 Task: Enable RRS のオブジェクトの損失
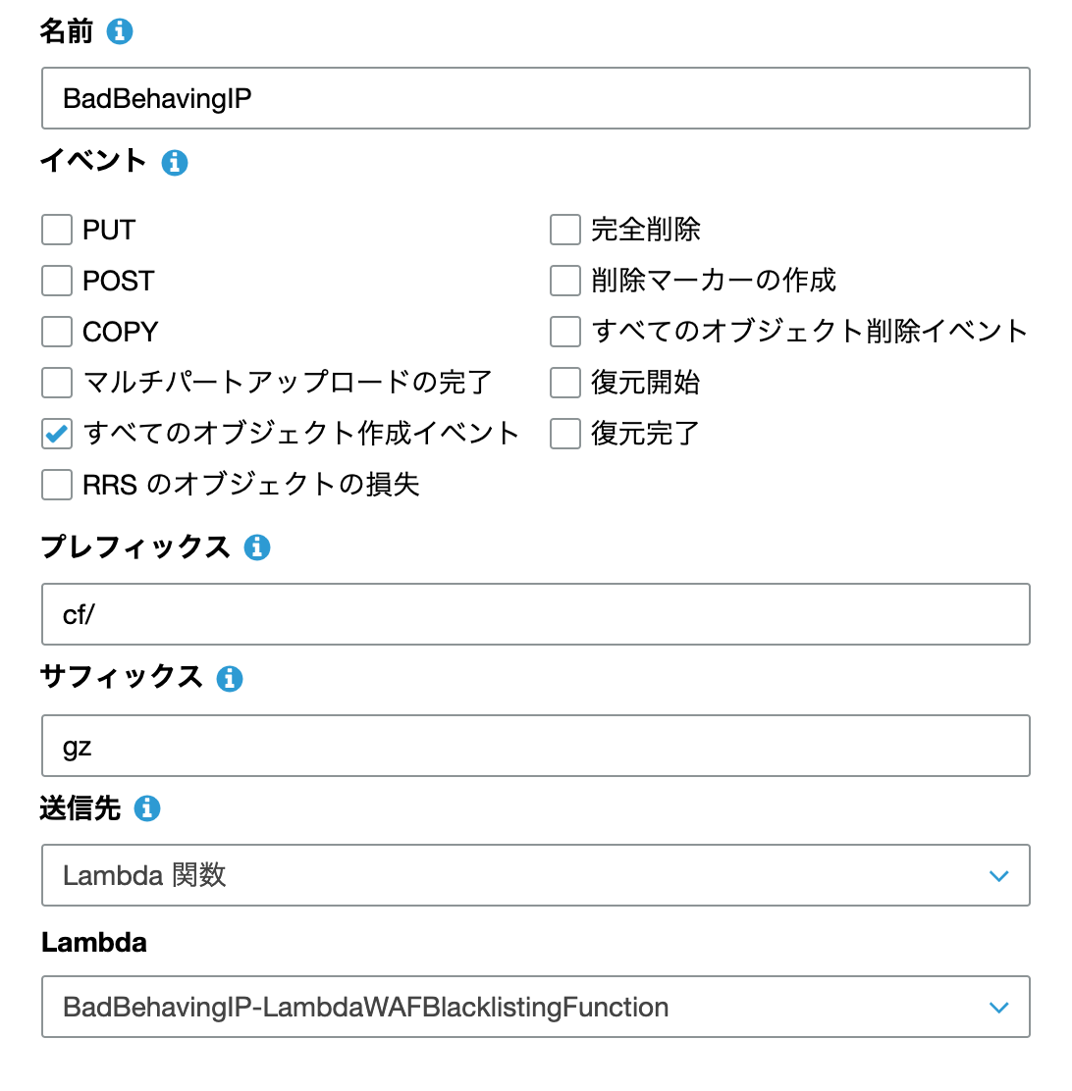click(56, 484)
